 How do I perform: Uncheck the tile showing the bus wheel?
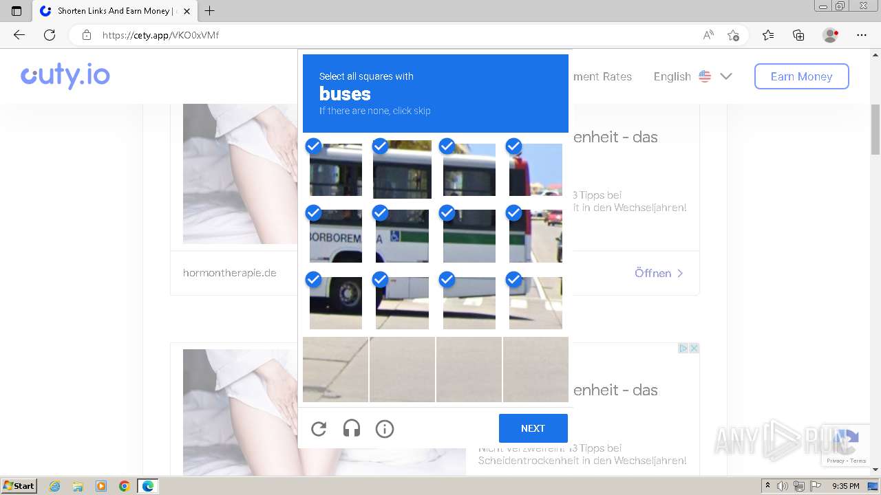tap(335, 302)
